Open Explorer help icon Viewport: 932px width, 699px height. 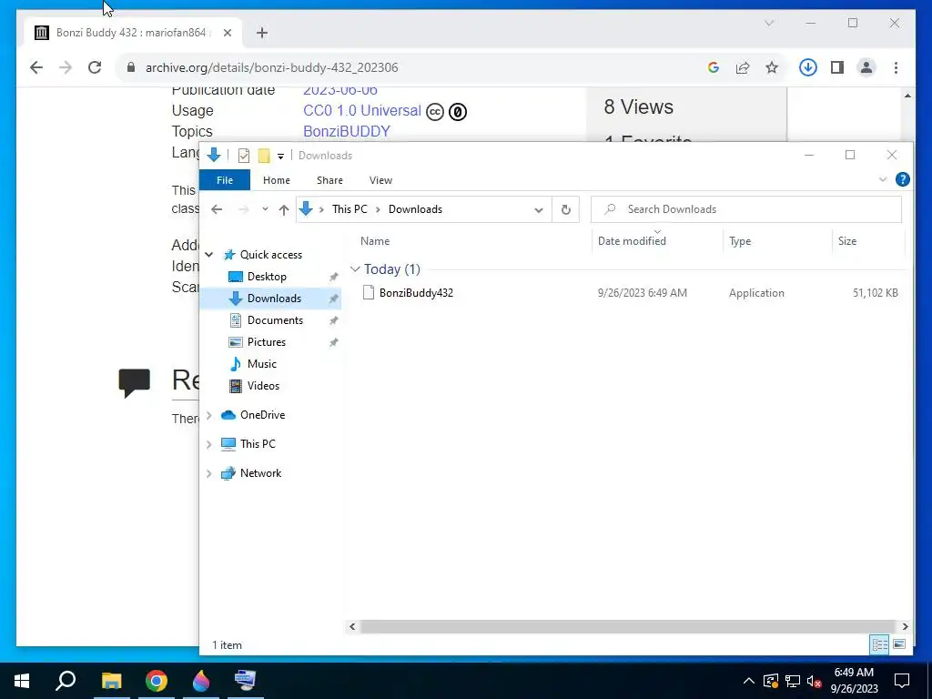pos(902,179)
